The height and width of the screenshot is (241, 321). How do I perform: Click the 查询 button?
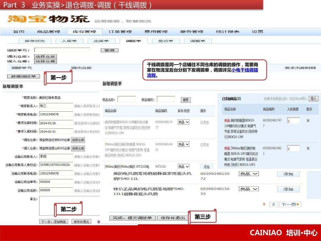[109, 50]
